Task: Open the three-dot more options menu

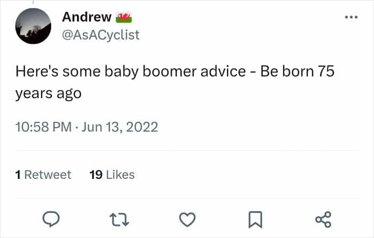Action: click(350, 17)
